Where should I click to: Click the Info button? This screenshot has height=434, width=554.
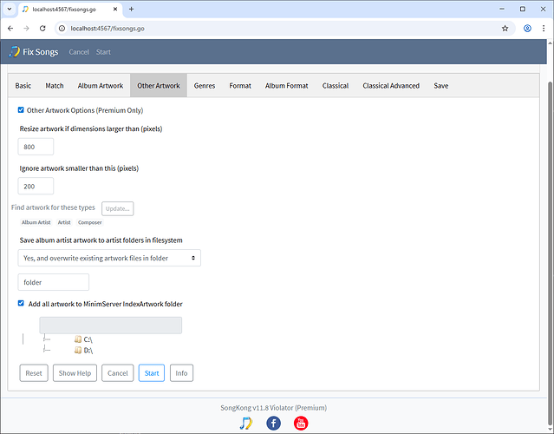click(181, 373)
